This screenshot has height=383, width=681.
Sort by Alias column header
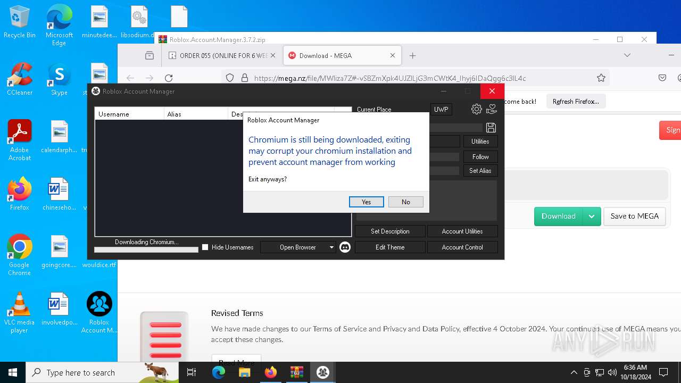(x=196, y=114)
